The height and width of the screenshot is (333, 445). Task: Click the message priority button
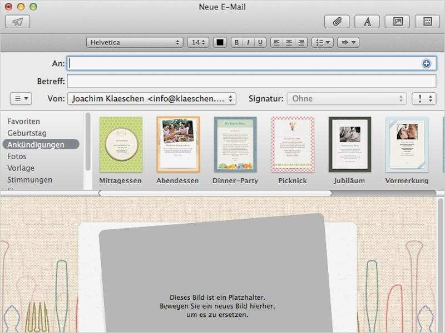[x=424, y=98]
